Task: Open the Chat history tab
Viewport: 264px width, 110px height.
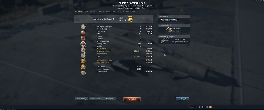Action: [x=131, y=11]
